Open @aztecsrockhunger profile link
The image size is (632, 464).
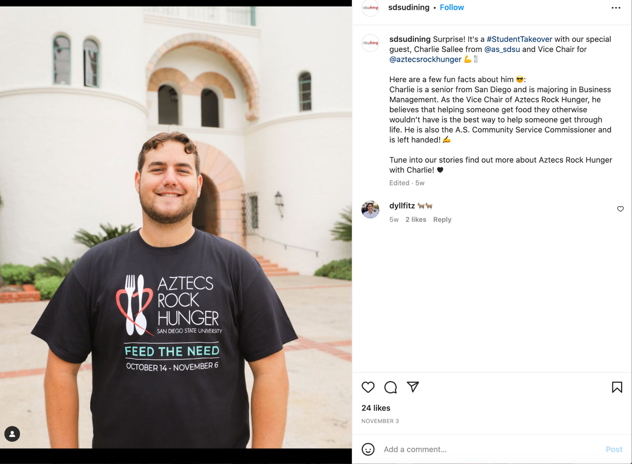[425, 60]
